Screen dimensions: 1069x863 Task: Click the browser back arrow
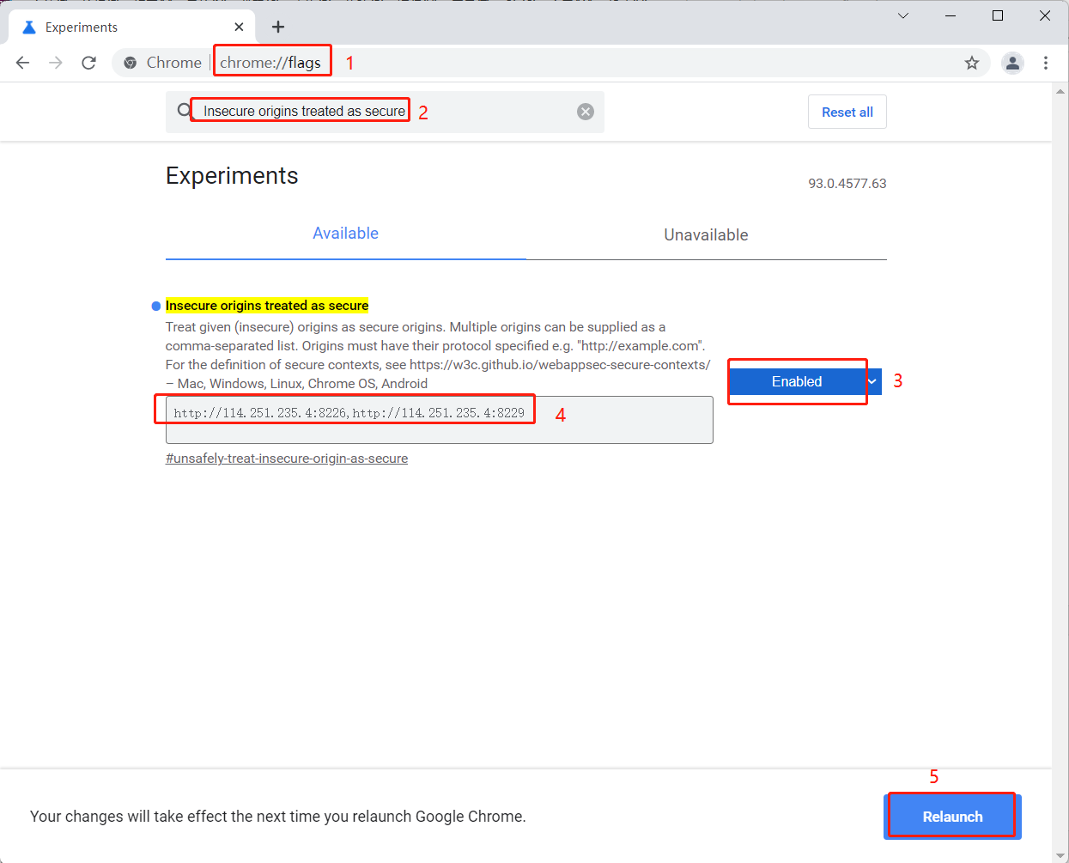click(23, 63)
